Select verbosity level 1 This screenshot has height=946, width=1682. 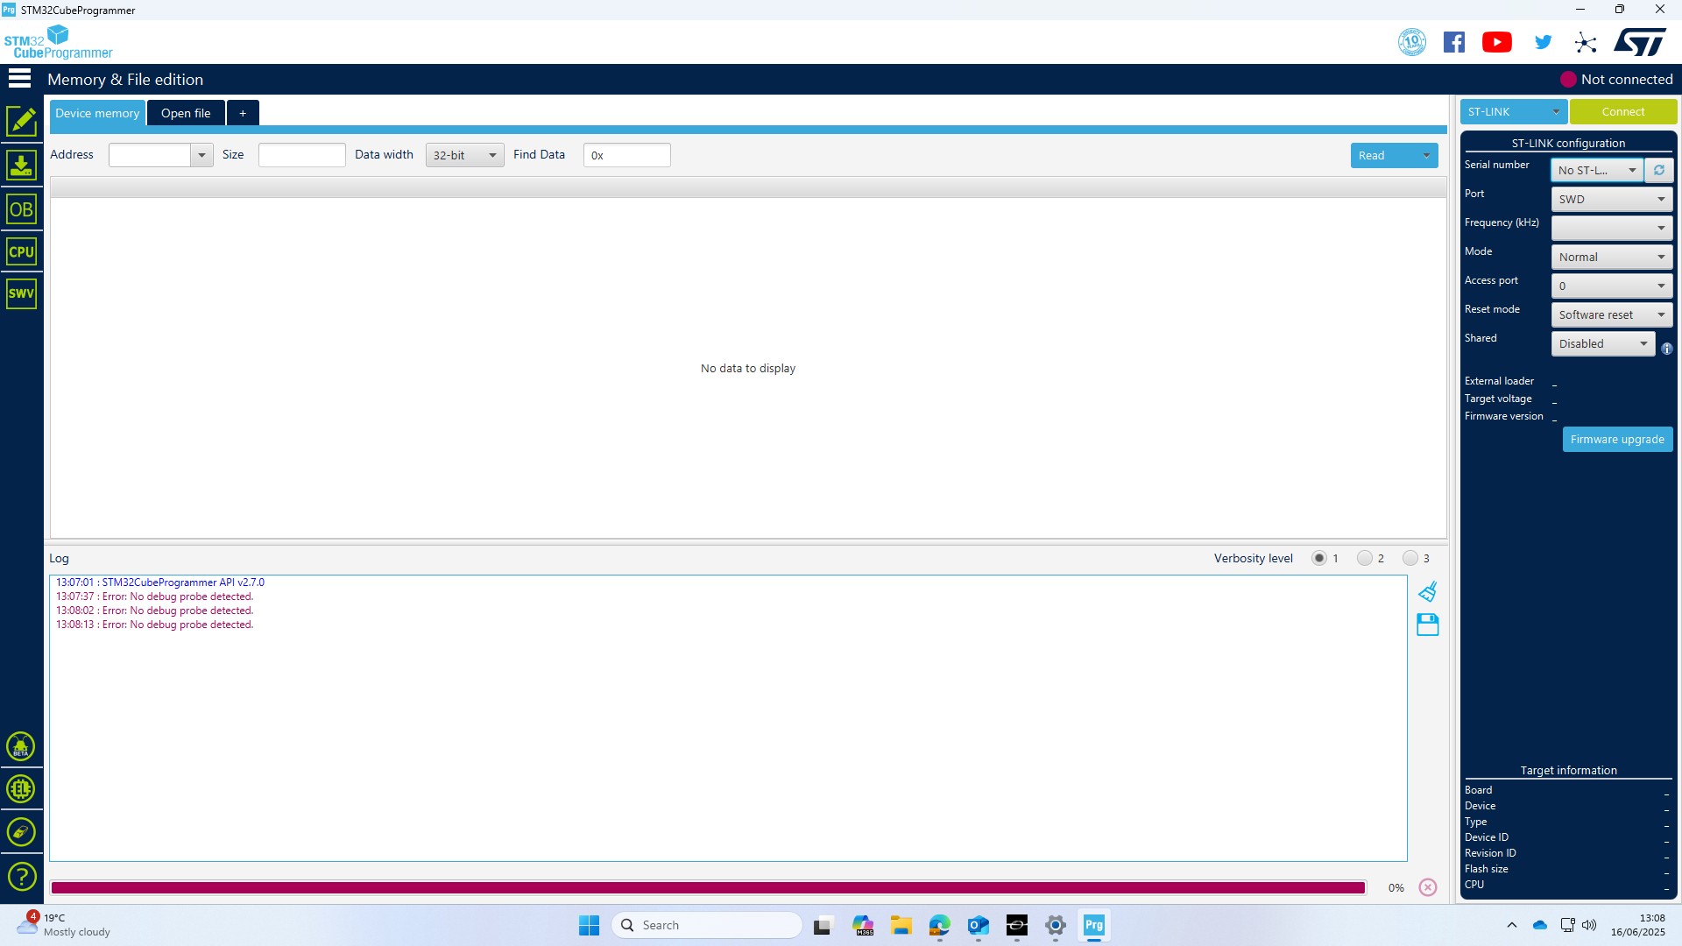[1319, 558]
